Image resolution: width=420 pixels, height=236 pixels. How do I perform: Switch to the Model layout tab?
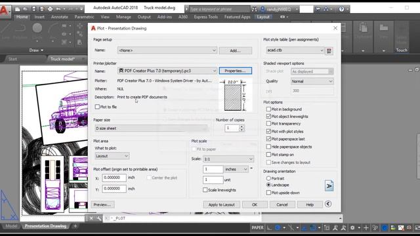tap(11, 226)
